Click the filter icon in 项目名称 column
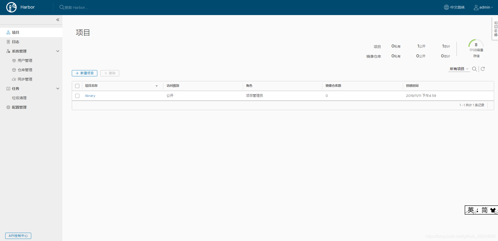Viewport: 498px width, 241px height. click(157, 86)
